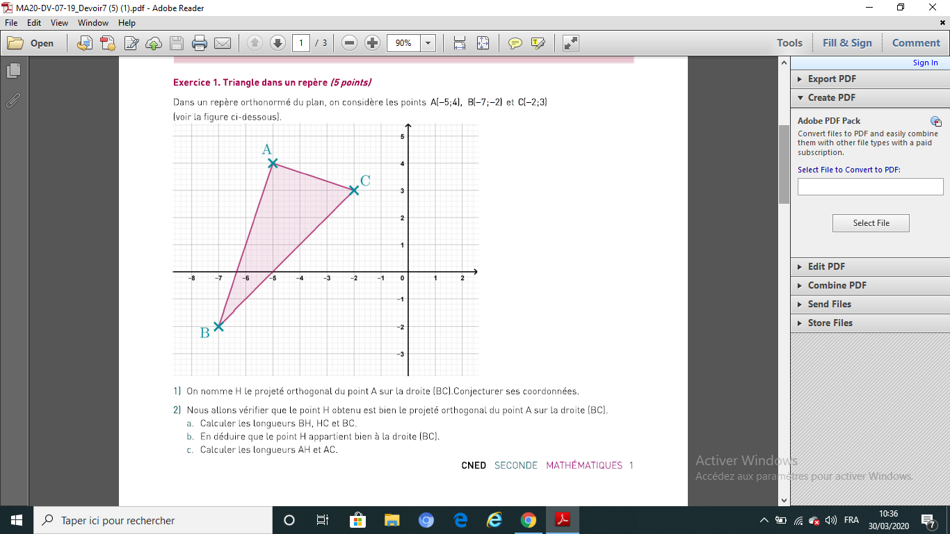Click the Sign In link
This screenshot has width=950, height=534.
[x=925, y=63]
